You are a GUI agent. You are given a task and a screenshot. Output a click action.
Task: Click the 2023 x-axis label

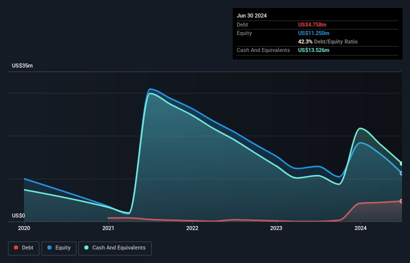coord(276,228)
